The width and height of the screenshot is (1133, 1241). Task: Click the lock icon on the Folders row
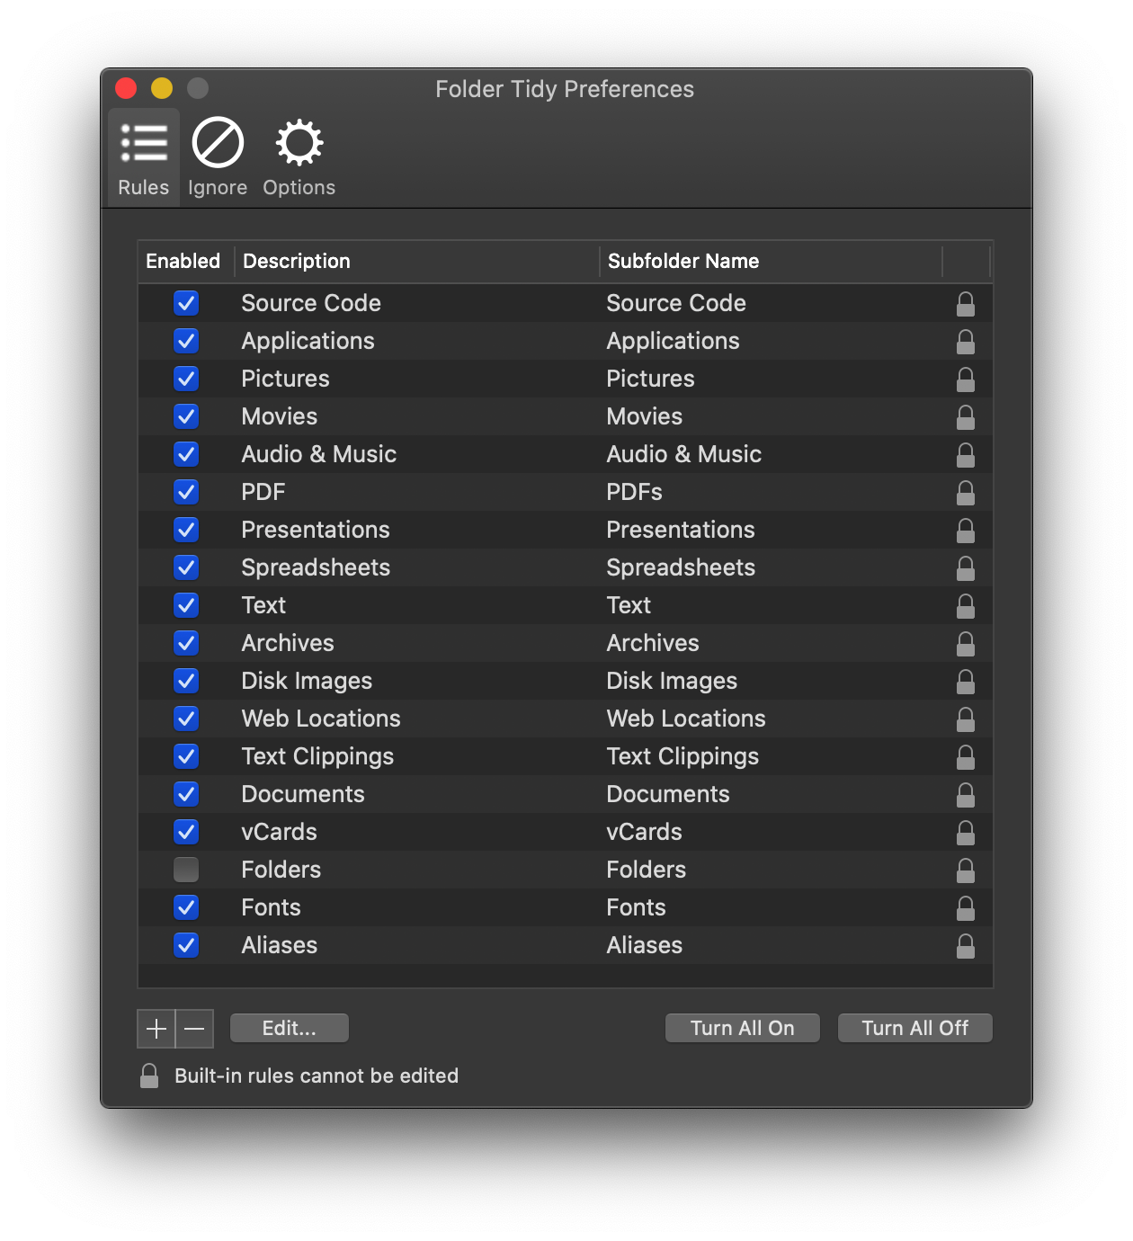[x=966, y=870]
